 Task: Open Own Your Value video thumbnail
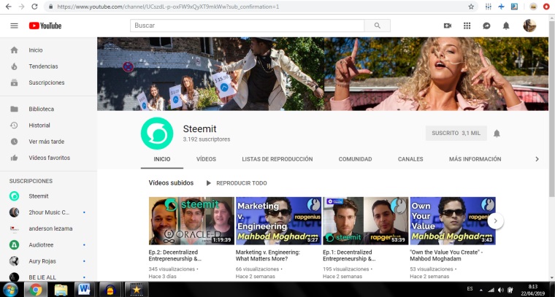453,221
